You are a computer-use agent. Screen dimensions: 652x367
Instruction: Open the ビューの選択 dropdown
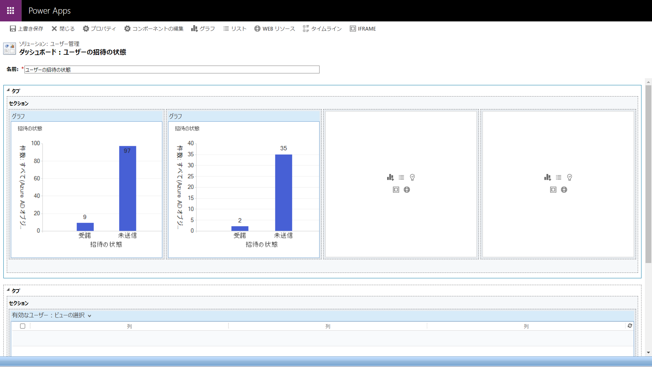89,316
